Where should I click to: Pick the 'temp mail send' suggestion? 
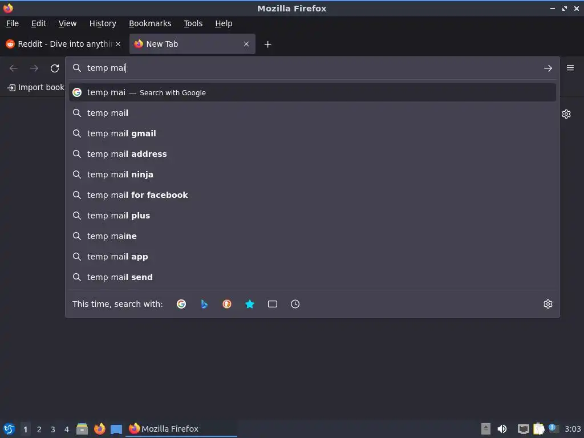(312, 277)
